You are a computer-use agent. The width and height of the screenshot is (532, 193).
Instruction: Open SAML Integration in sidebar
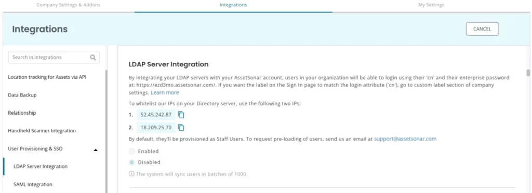pyautogui.click(x=33, y=185)
